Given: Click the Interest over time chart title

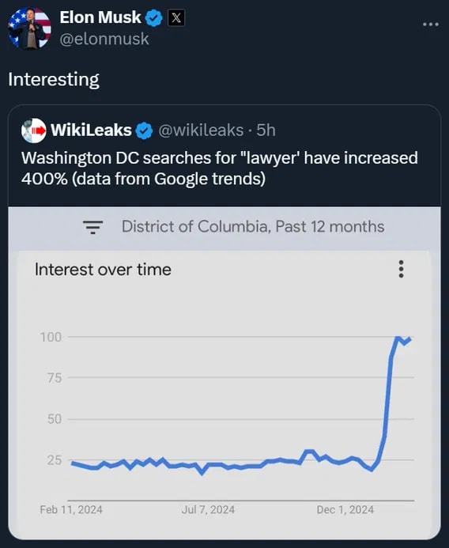Looking at the screenshot, I should point(103,270).
